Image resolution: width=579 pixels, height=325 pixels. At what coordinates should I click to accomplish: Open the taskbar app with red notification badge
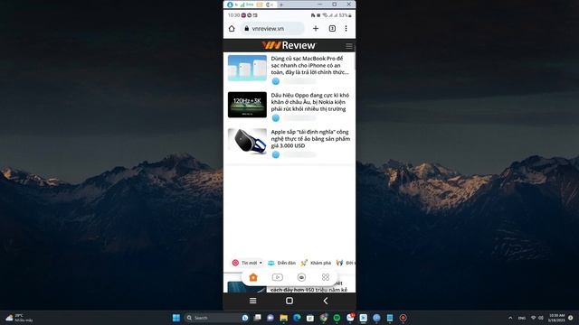[x=350, y=317]
